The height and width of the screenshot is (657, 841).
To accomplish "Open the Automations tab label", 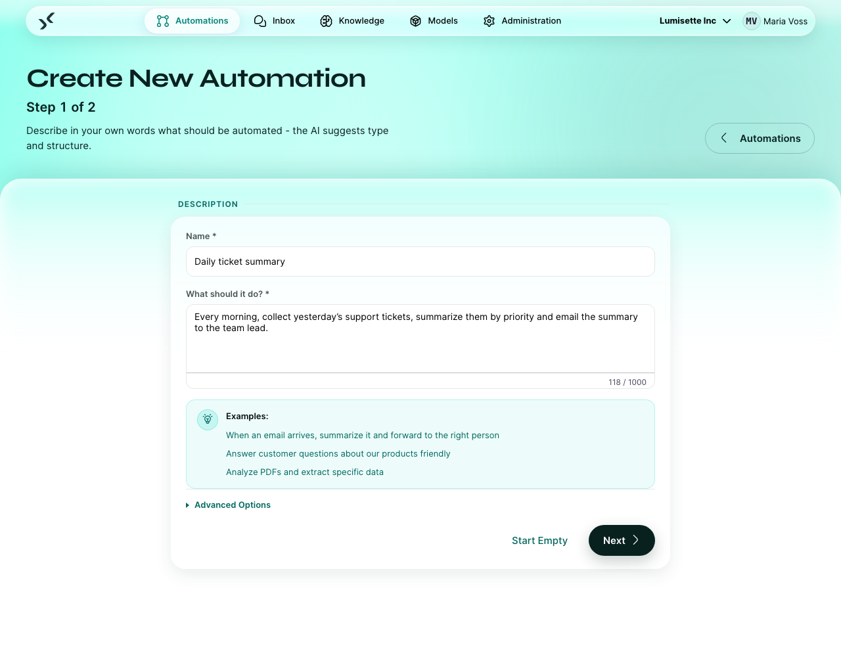I will pos(202,21).
